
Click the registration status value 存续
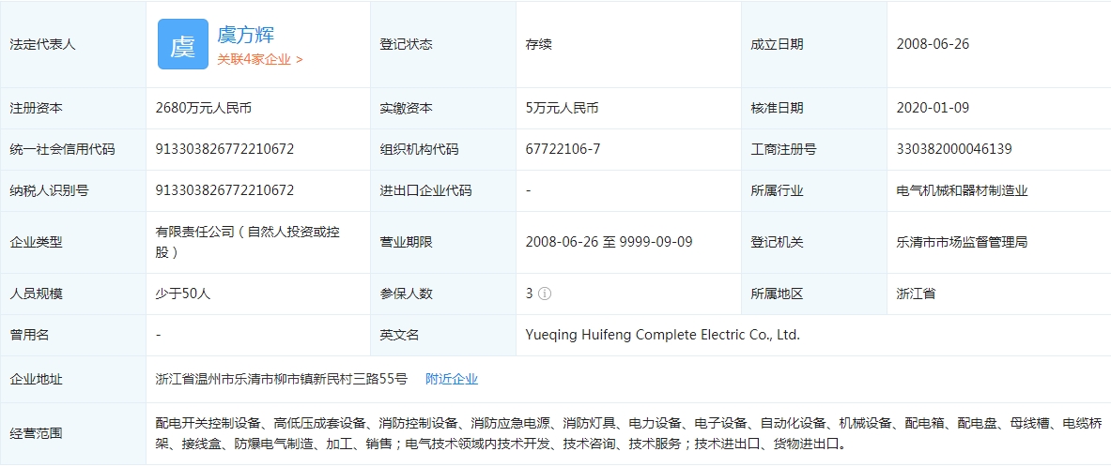(x=539, y=44)
